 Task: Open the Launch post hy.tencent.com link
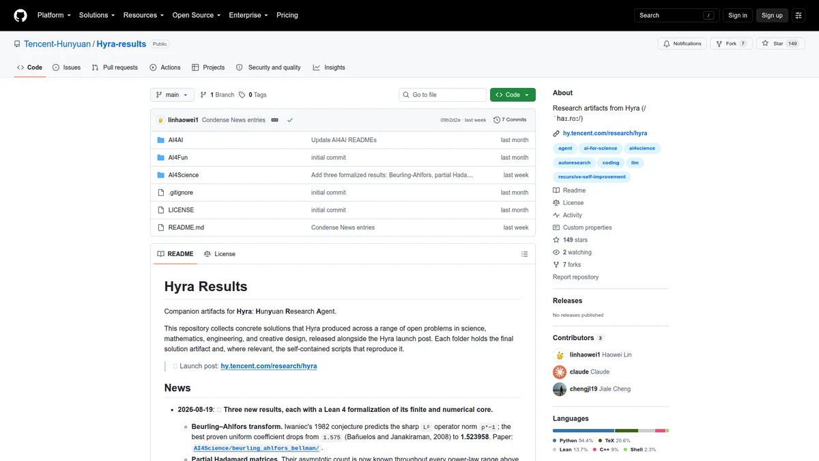click(x=269, y=366)
